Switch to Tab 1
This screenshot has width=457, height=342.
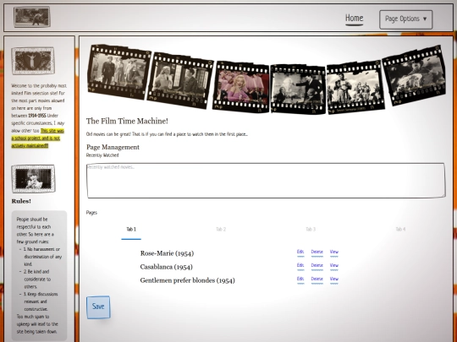pyautogui.click(x=131, y=230)
